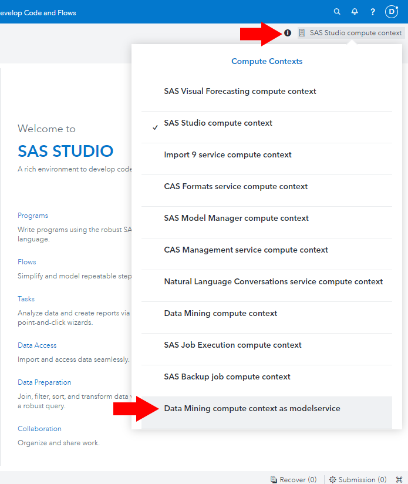The height and width of the screenshot is (484, 408).
Task: Open the help question mark icon
Action: coord(373,12)
